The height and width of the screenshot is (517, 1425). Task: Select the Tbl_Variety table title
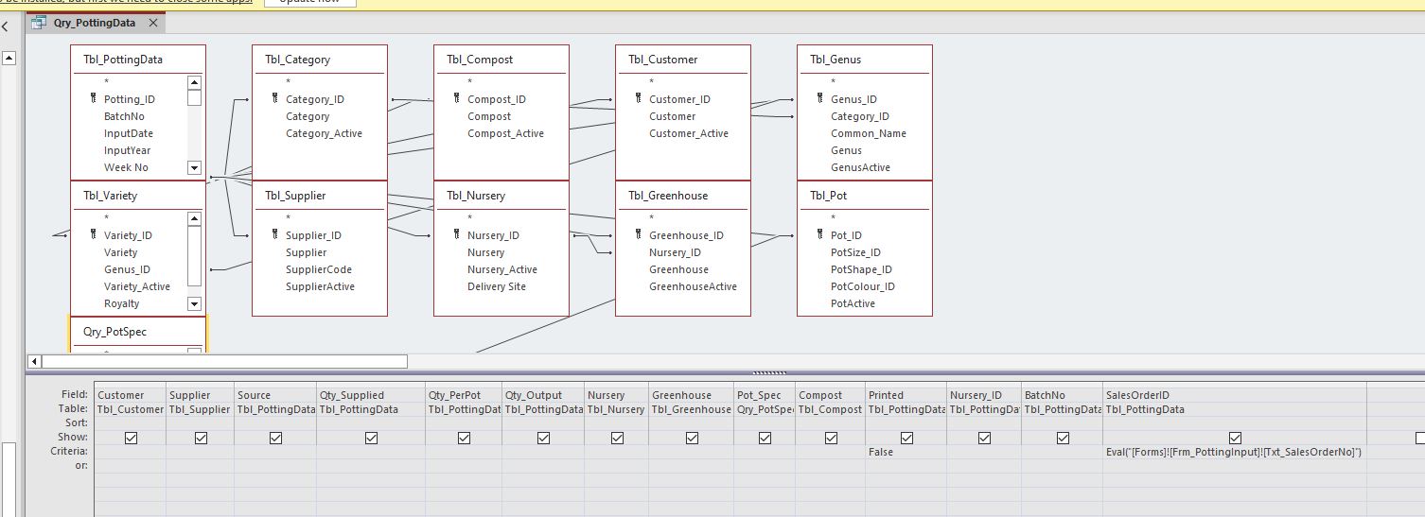tap(111, 196)
